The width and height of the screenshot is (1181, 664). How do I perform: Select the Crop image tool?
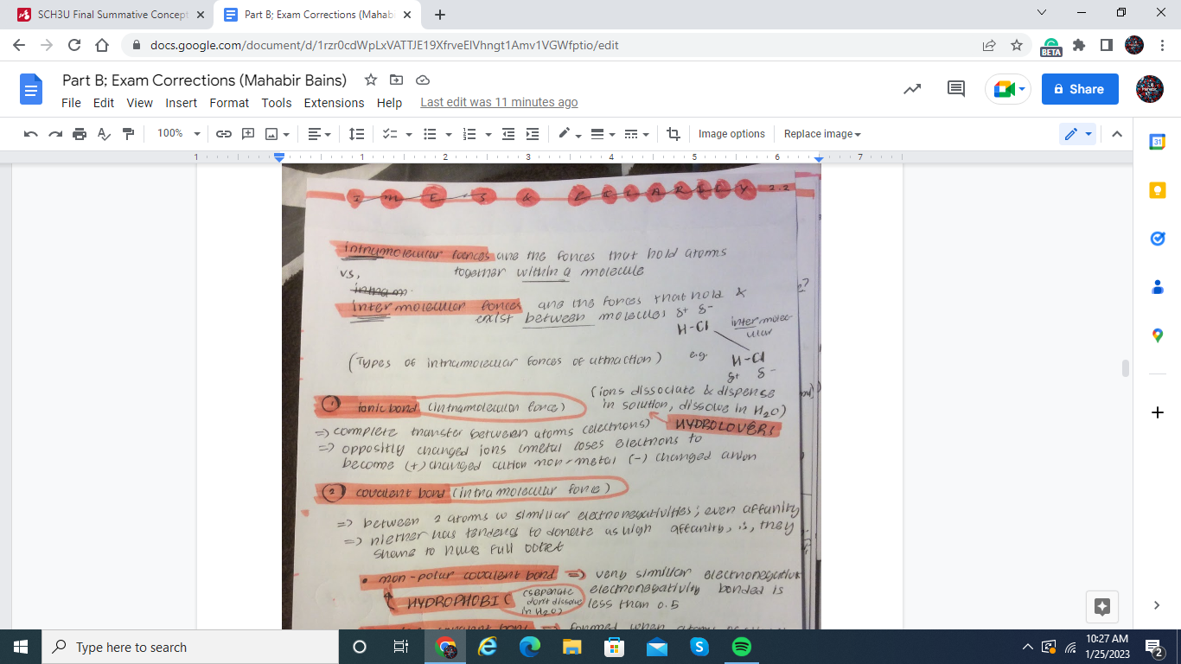(x=673, y=134)
